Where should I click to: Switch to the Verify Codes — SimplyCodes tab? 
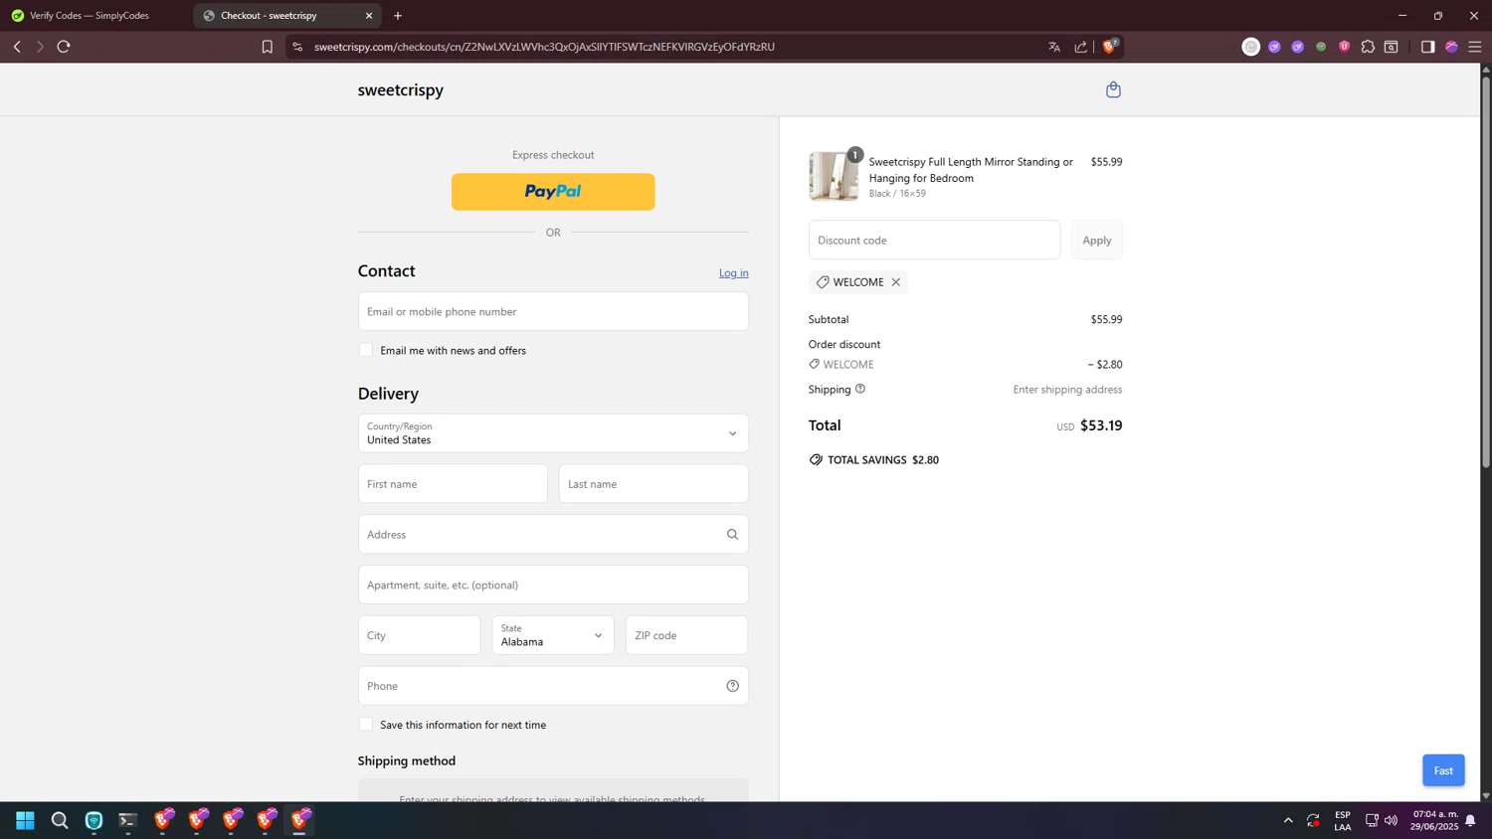tap(90, 16)
